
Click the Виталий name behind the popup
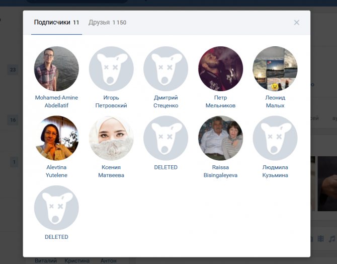[46, 261]
